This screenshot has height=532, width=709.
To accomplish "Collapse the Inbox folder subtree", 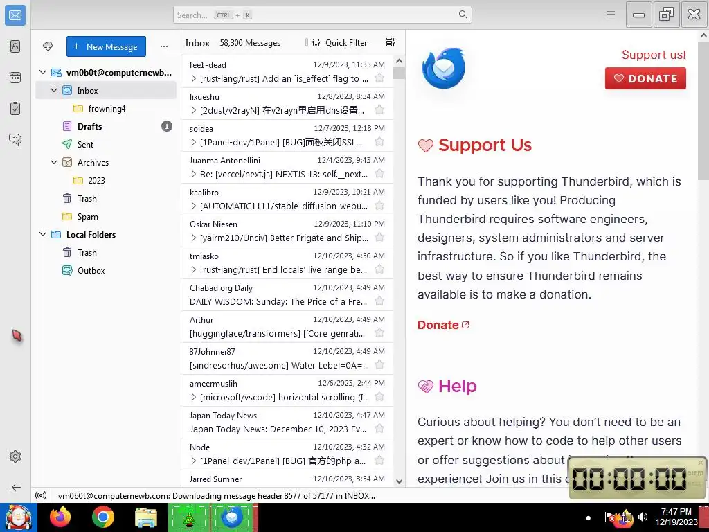I will click(54, 90).
